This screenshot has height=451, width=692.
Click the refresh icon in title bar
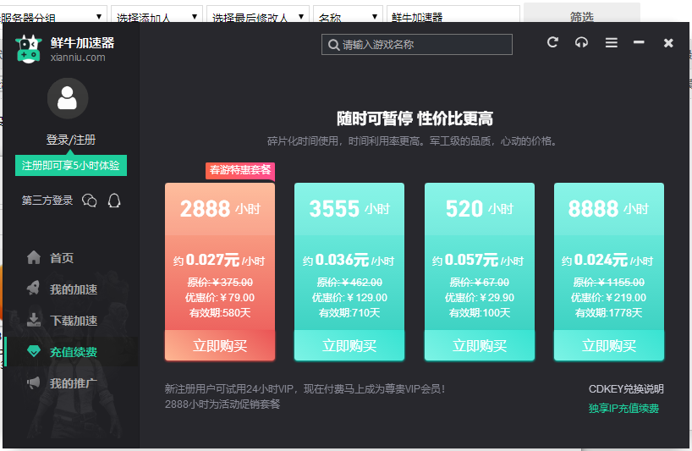552,42
